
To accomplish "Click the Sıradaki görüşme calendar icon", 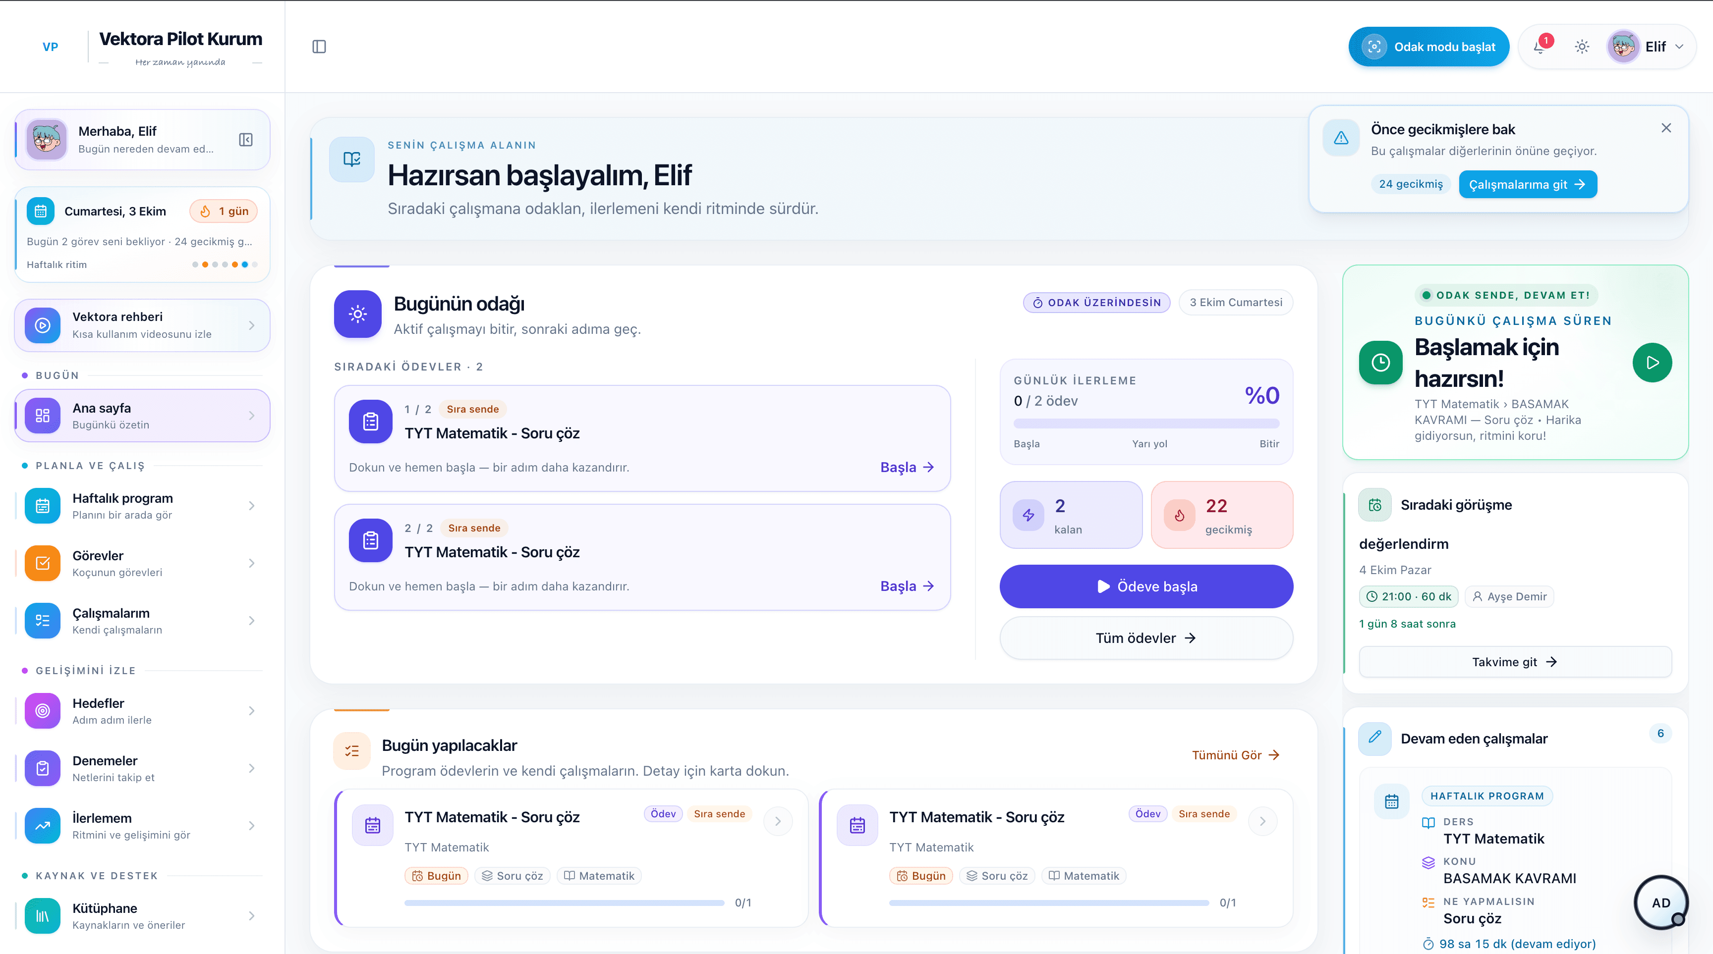I will [x=1375, y=505].
